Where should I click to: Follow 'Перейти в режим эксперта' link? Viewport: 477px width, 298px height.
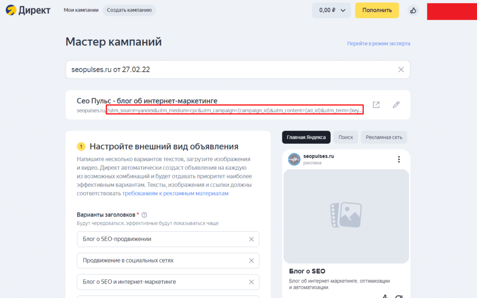point(378,43)
